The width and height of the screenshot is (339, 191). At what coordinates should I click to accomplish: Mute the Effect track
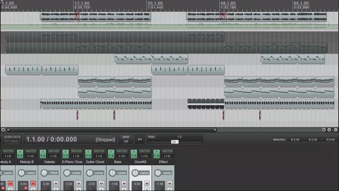coord(169,184)
